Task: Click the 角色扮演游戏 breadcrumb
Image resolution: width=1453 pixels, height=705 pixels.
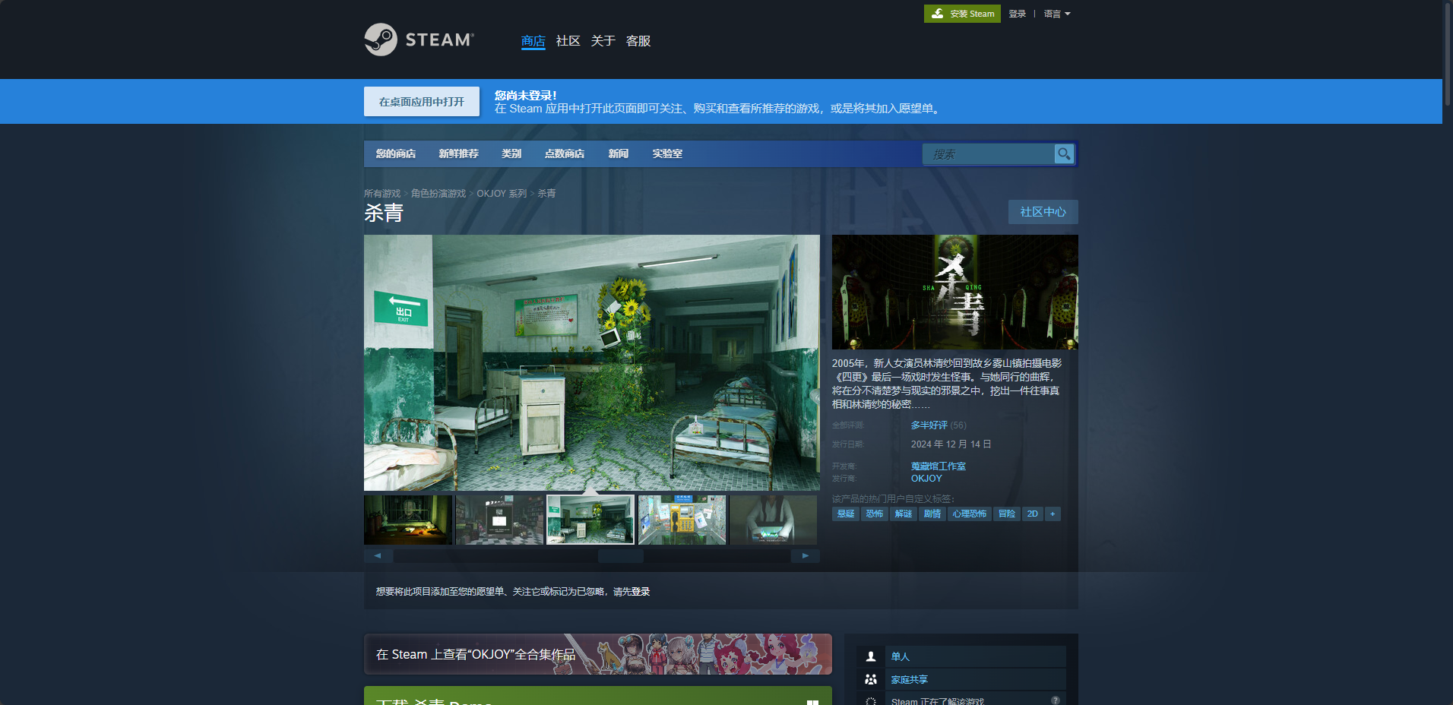Action: tap(438, 194)
